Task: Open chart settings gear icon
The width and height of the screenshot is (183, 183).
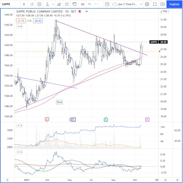Action: pyautogui.click(x=147, y=4)
